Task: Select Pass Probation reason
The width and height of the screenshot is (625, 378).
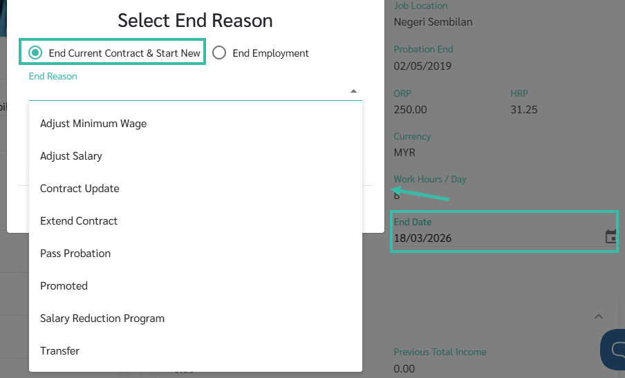Action: 75,254
